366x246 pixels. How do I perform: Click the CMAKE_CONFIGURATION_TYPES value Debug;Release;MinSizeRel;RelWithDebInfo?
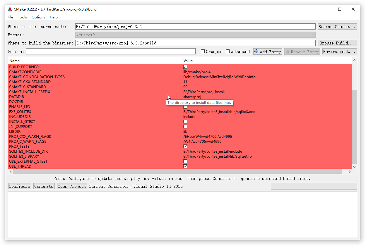(219, 77)
